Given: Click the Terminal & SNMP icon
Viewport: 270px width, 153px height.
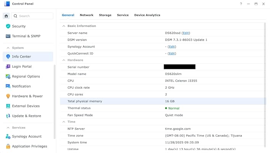Looking at the screenshot, I should 8,36.
